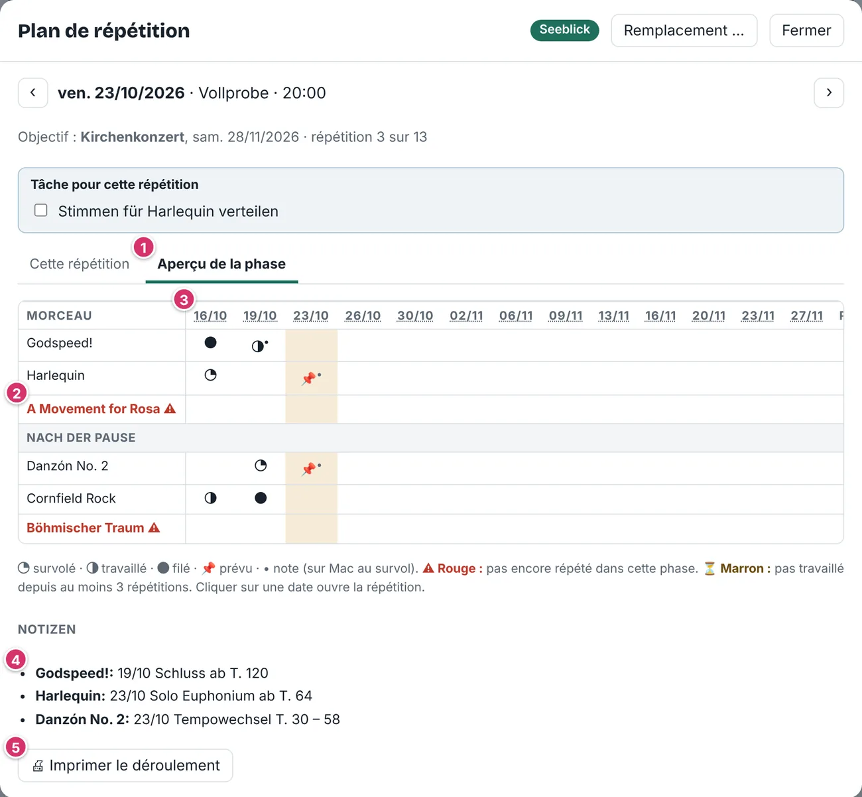
Task: Open the 16/10 rehearsal date header
Action: (x=210, y=316)
